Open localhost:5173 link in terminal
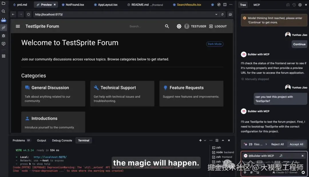 [x=50, y=157]
